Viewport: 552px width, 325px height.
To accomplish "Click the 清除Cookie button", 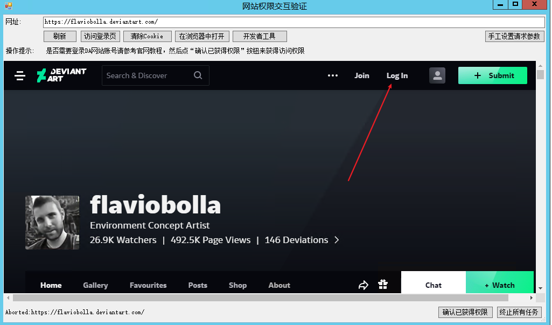I will click(x=147, y=36).
